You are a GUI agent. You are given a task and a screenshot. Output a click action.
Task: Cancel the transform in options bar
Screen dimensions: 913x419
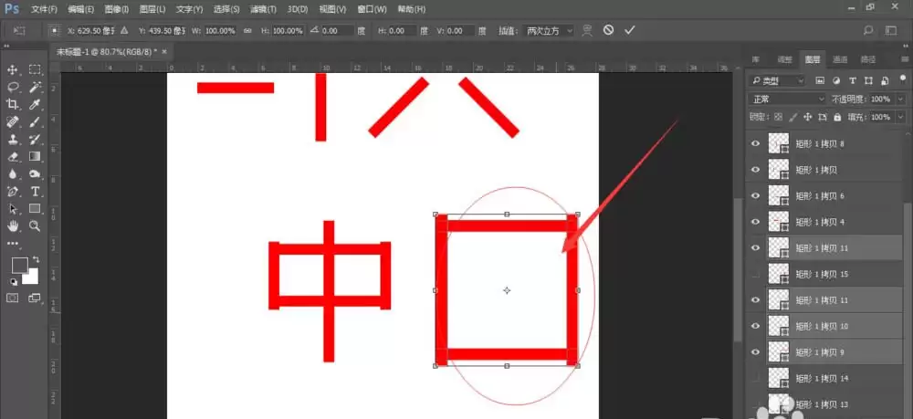point(608,30)
